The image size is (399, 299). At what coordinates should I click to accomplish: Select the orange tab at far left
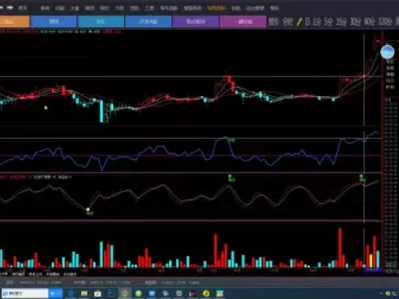[14, 21]
